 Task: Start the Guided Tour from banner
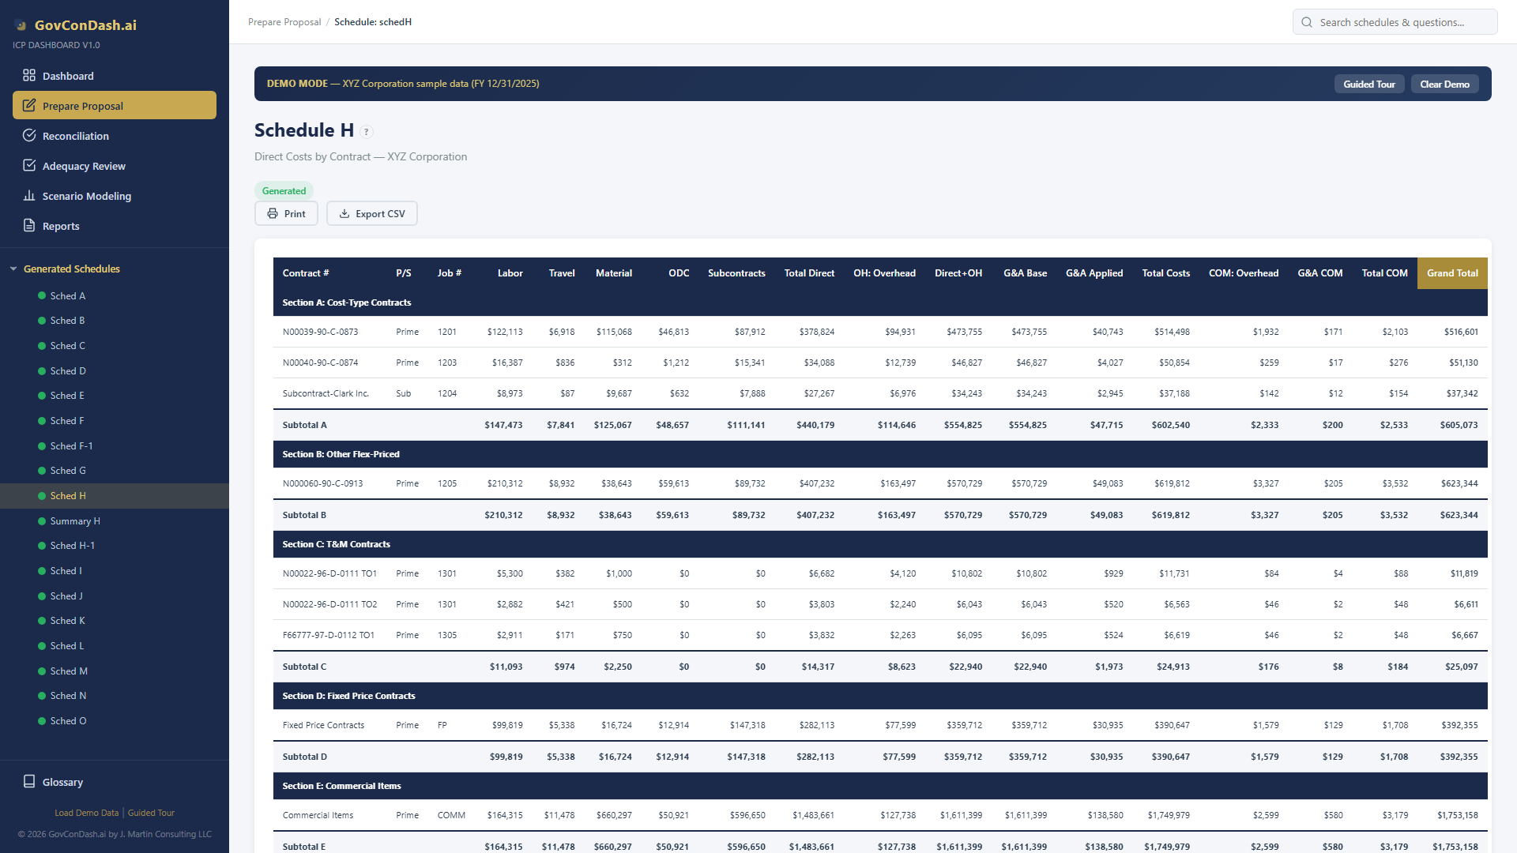pos(1368,85)
